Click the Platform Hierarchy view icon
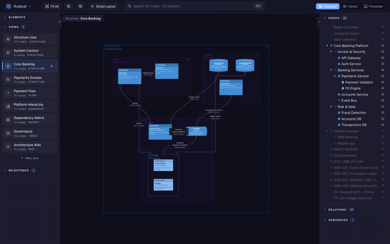This screenshot has width=390, height=244. coord(8,107)
